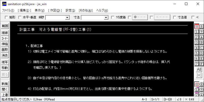This screenshot has height=102, width=204.
Task: Enable the 寸法値 checkbox
Action: pyautogui.click(x=175, y=17)
